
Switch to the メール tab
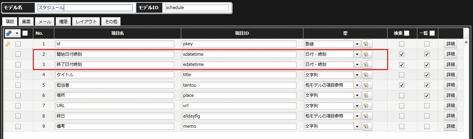45,21
